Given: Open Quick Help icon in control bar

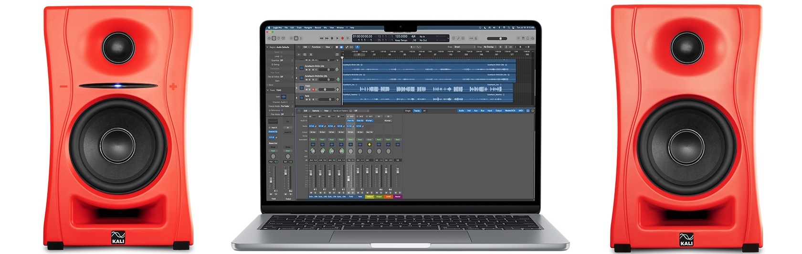Looking at the screenshot, I should (279, 38).
